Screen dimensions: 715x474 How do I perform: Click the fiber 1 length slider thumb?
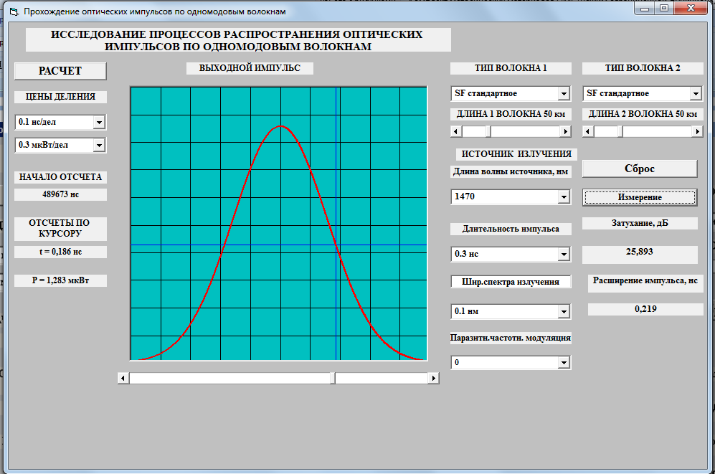pos(488,132)
